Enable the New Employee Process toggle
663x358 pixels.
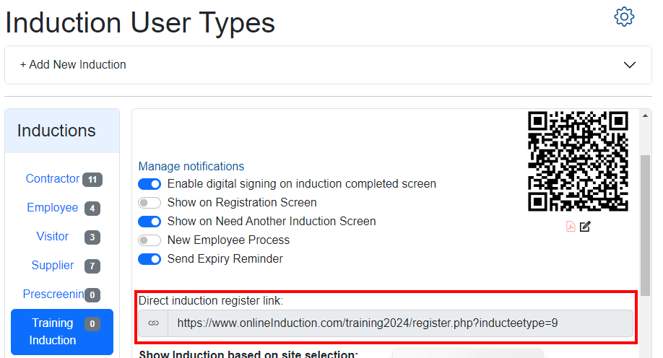click(149, 240)
